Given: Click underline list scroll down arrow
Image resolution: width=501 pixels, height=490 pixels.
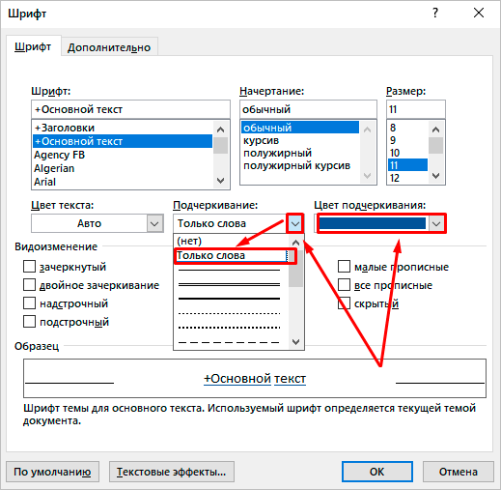Looking at the screenshot, I should (295, 341).
